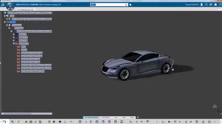Open the All search filter dropdown
Image resolution: width=222 pixels, height=124 pixels.
coord(93,5)
